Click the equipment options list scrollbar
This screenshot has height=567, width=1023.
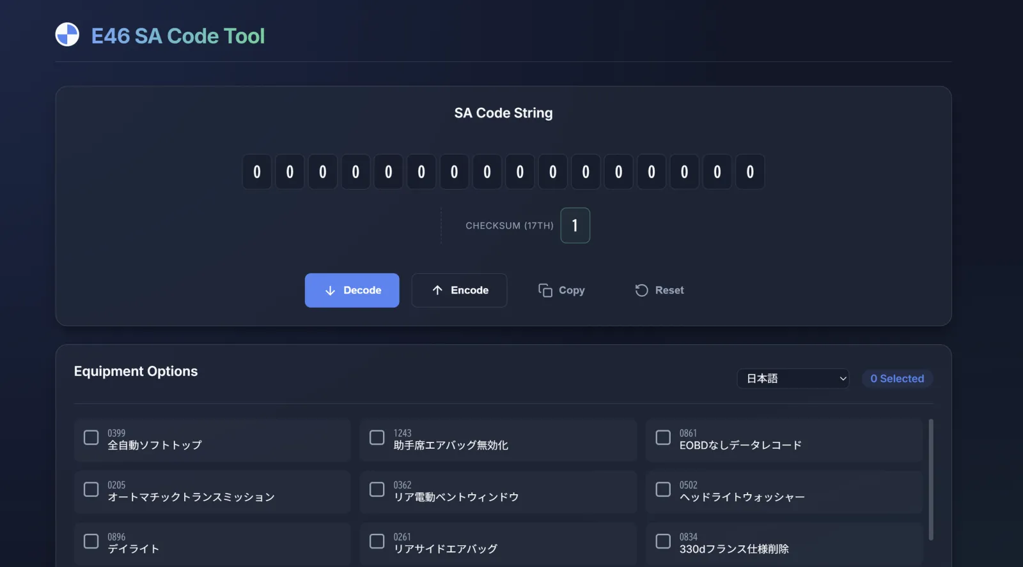click(x=930, y=480)
